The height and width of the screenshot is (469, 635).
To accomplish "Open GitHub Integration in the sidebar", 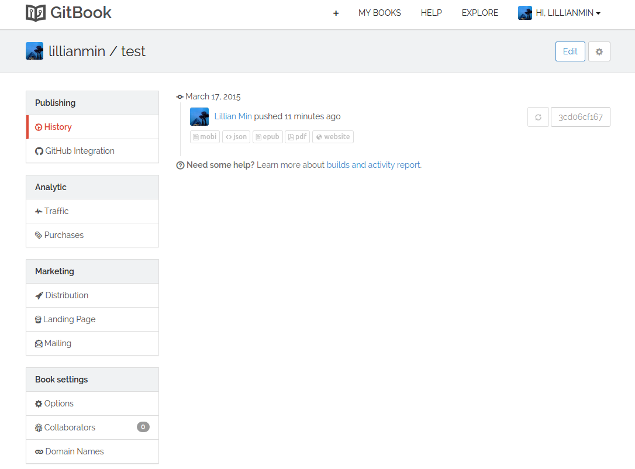I will [x=92, y=151].
